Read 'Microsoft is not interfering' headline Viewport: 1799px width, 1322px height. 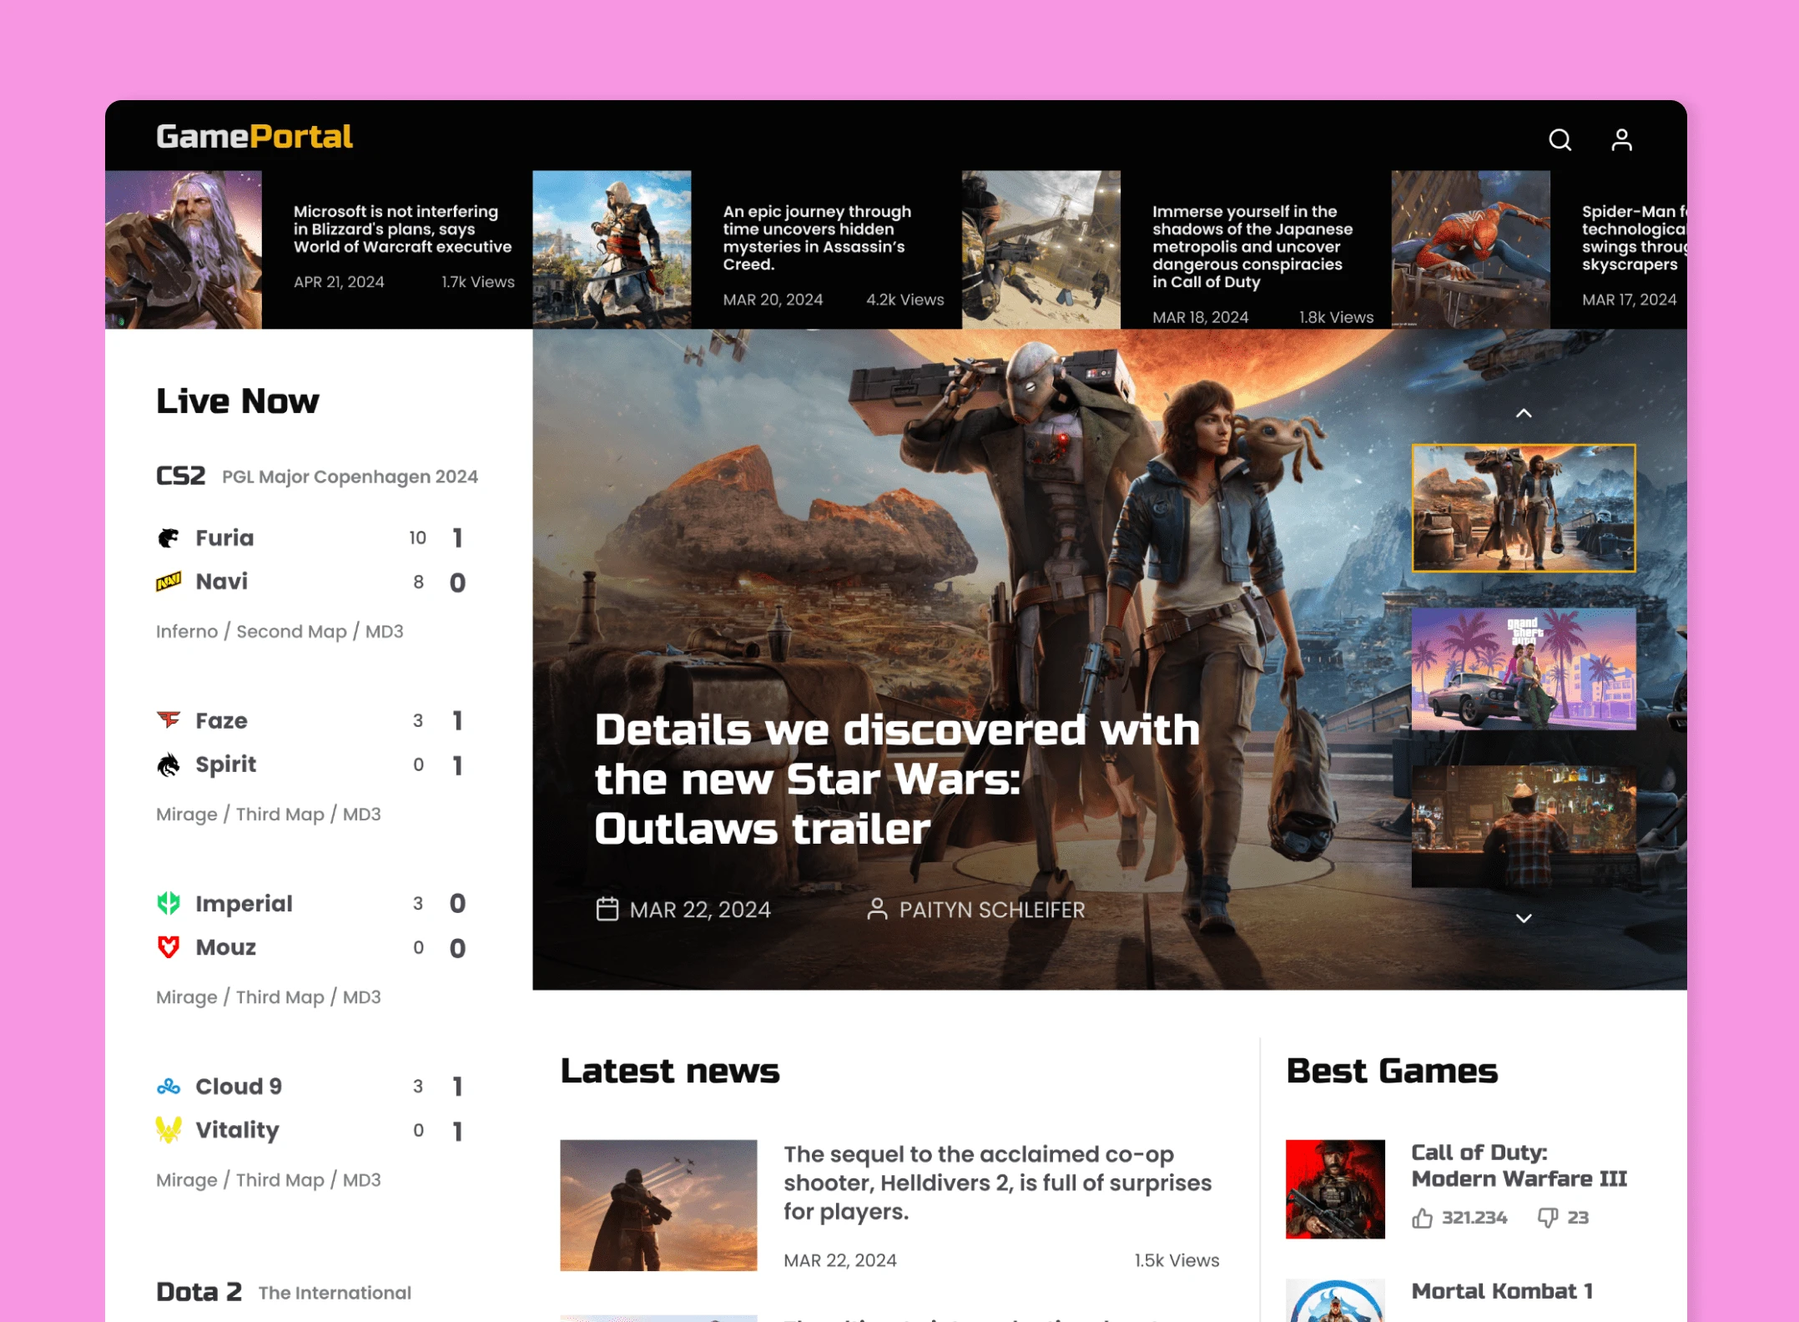click(x=402, y=229)
